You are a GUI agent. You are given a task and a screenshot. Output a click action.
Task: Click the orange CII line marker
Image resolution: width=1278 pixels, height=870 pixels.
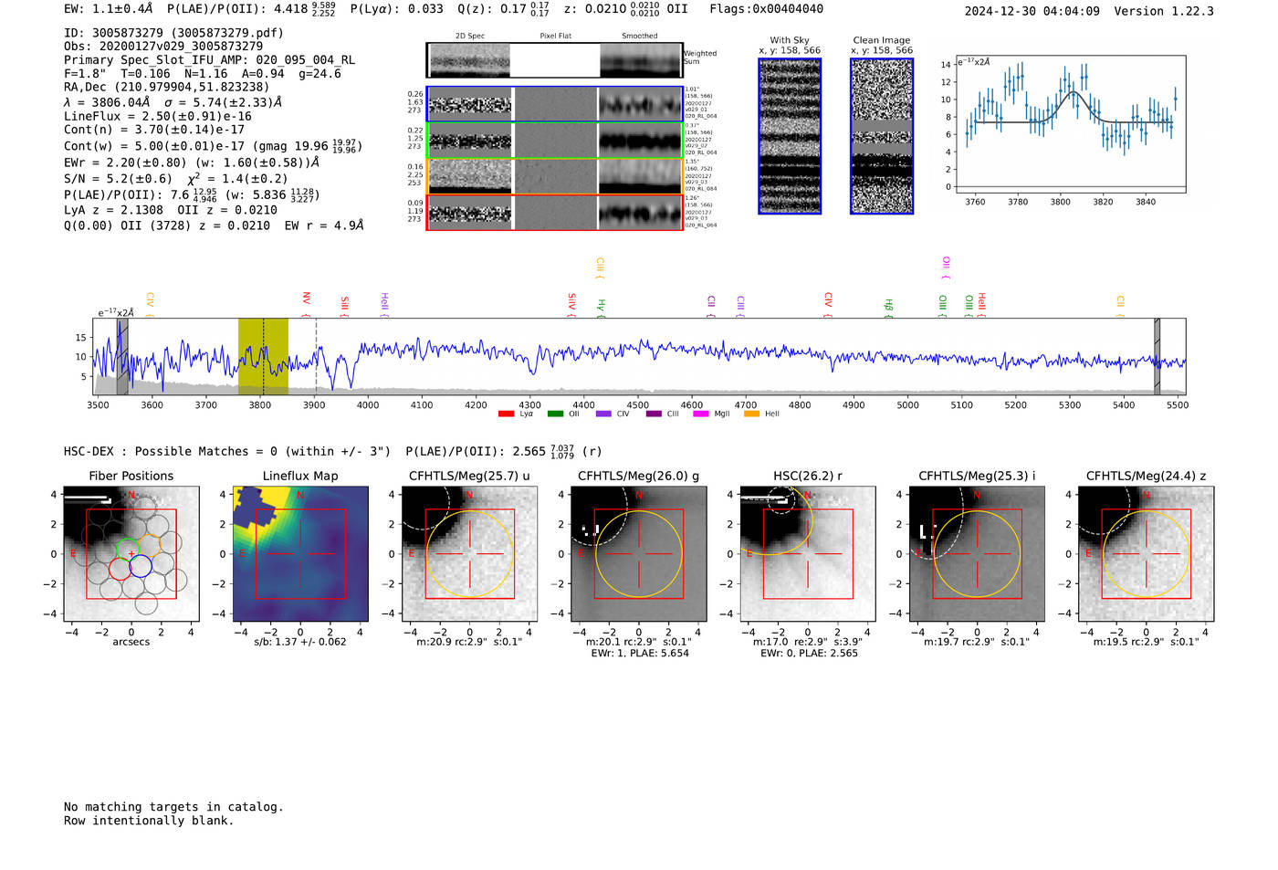click(x=1120, y=306)
